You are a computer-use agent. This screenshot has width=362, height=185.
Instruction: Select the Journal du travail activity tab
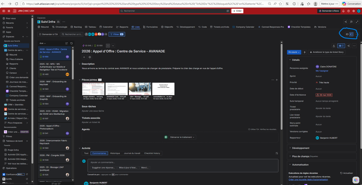(x=132, y=153)
